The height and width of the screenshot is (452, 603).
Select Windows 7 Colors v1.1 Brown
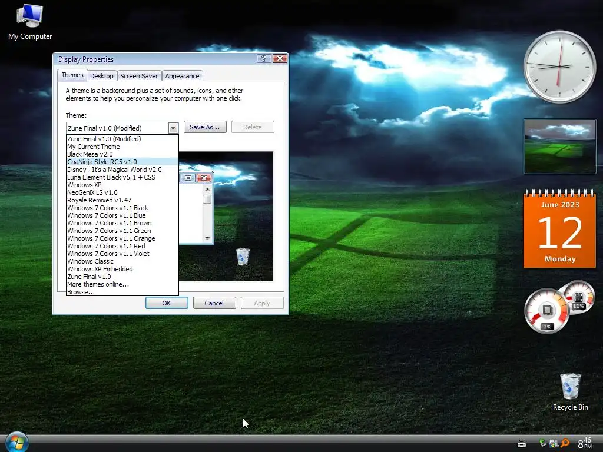point(122,223)
